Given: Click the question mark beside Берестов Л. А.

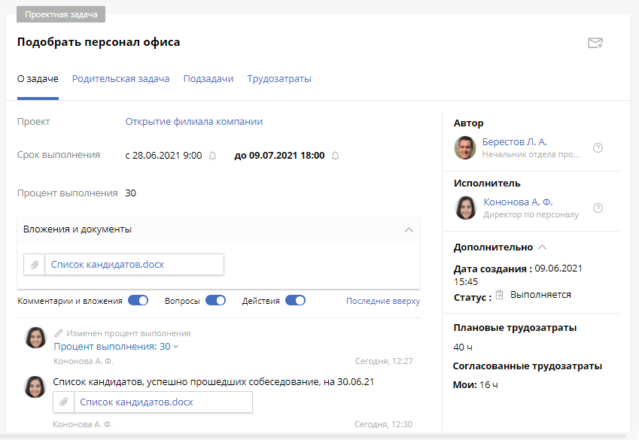Looking at the screenshot, I should 598,148.
